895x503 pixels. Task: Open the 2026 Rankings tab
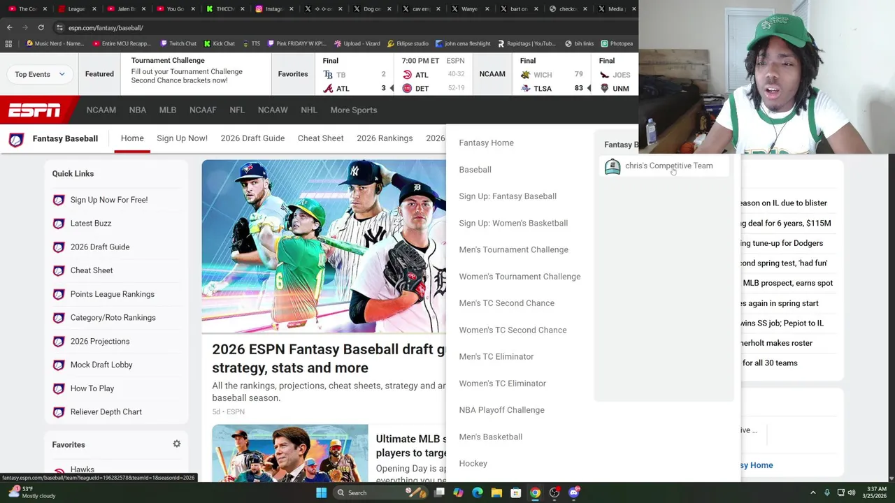tap(385, 138)
